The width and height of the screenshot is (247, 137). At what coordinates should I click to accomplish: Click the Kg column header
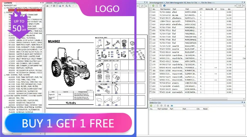[x=229, y=9]
